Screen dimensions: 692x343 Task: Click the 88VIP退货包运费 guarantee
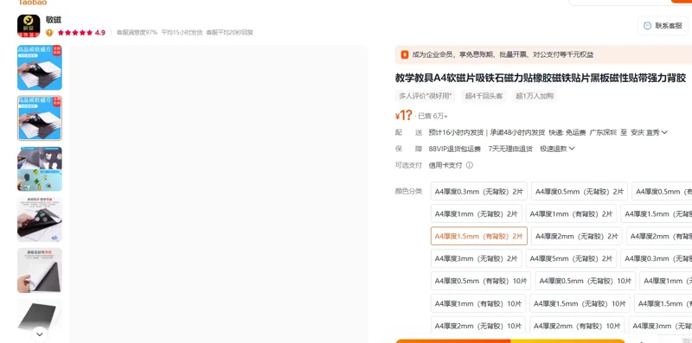click(455, 149)
